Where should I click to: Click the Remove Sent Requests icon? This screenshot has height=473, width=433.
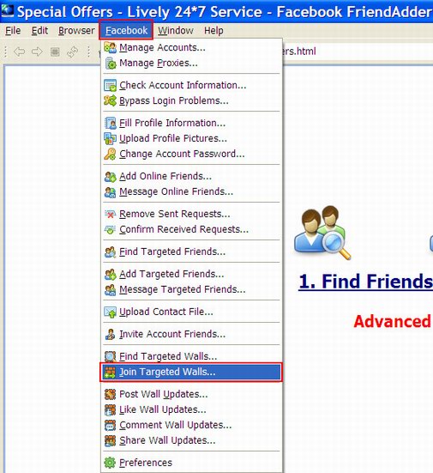click(x=110, y=214)
